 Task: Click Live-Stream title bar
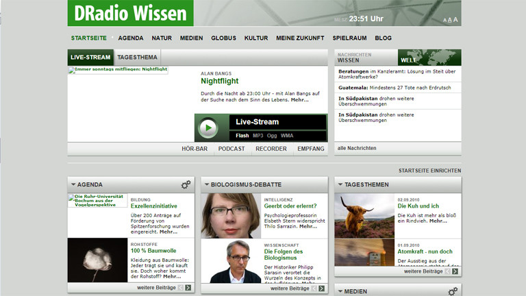(x=277, y=122)
